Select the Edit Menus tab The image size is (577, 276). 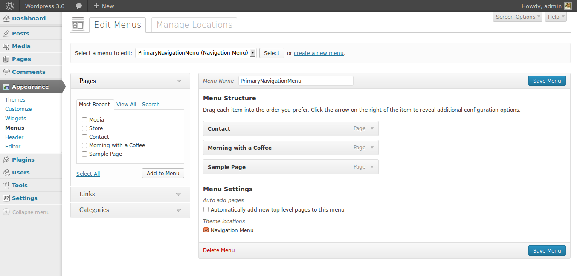(117, 25)
